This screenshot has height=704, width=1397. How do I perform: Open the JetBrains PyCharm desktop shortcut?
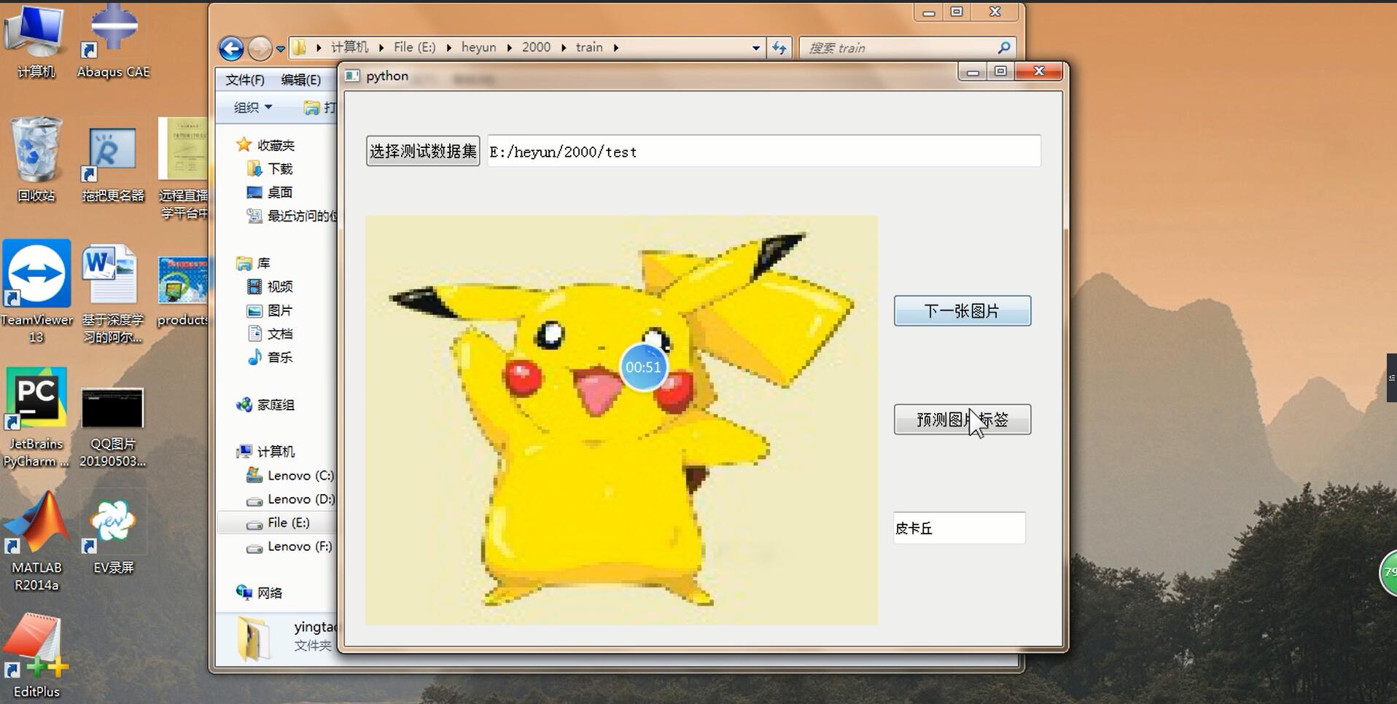click(36, 417)
